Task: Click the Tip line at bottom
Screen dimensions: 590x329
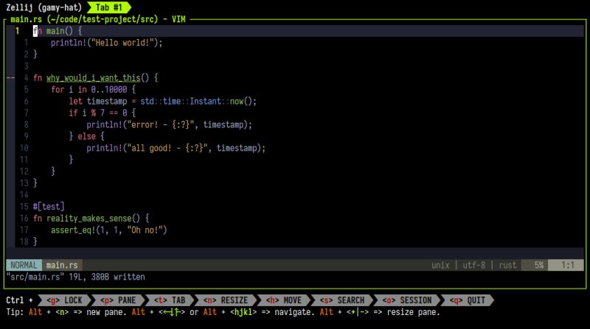Action: [x=223, y=312]
